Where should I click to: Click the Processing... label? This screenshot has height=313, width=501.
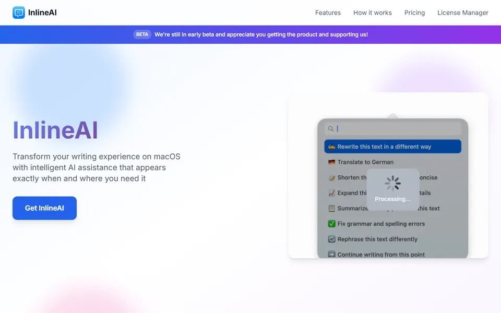[x=392, y=199]
